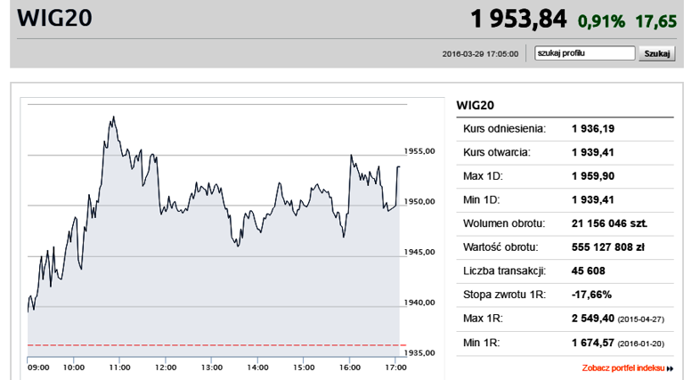Click the red dashed reference line in chart
Viewport: 700px width, 380px height.
point(217,344)
